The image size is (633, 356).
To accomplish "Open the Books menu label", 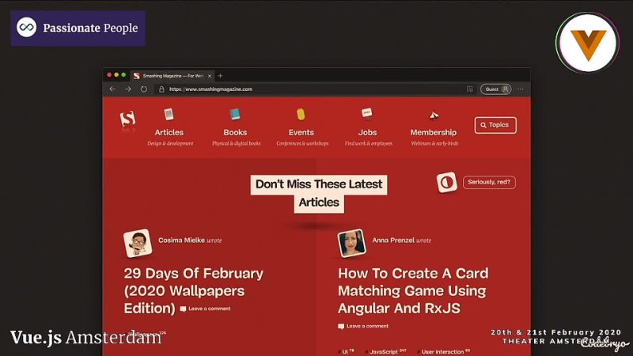I will point(235,132).
